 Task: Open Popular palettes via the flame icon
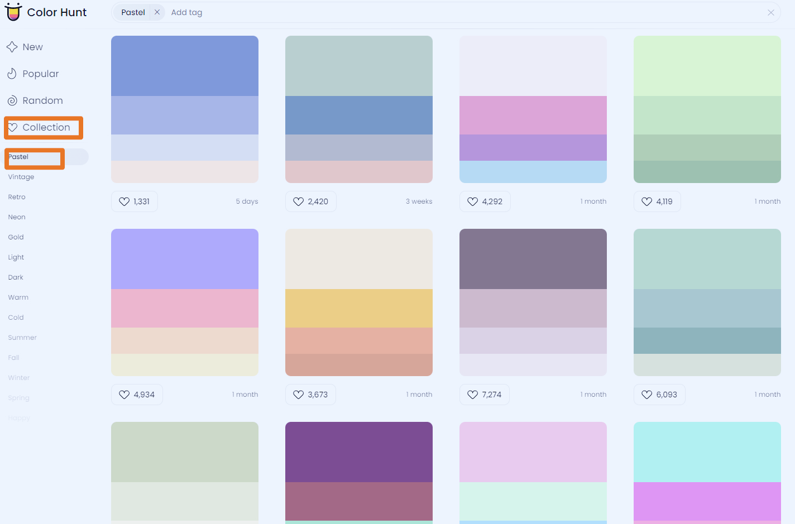point(12,73)
